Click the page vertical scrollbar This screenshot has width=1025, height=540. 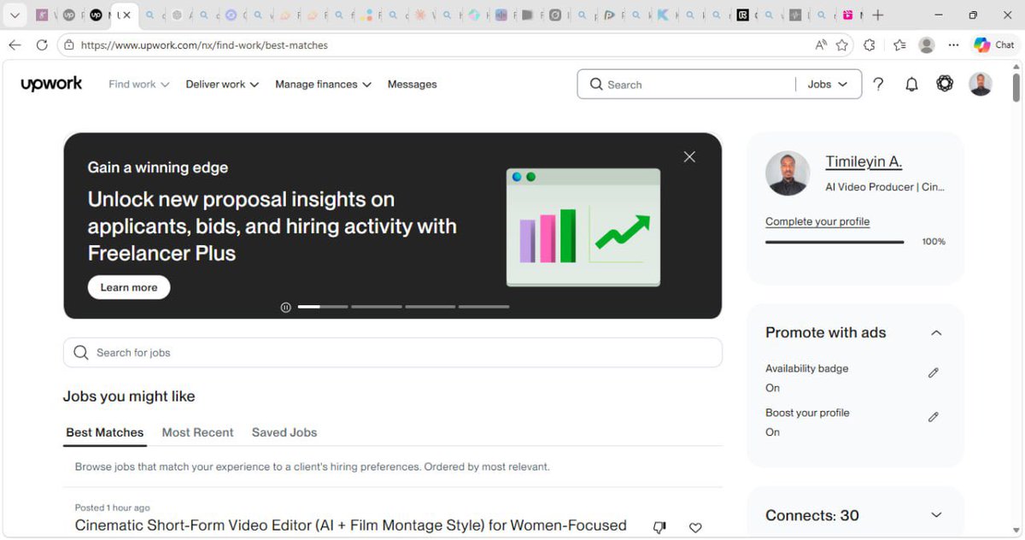pyautogui.click(x=1016, y=86)
